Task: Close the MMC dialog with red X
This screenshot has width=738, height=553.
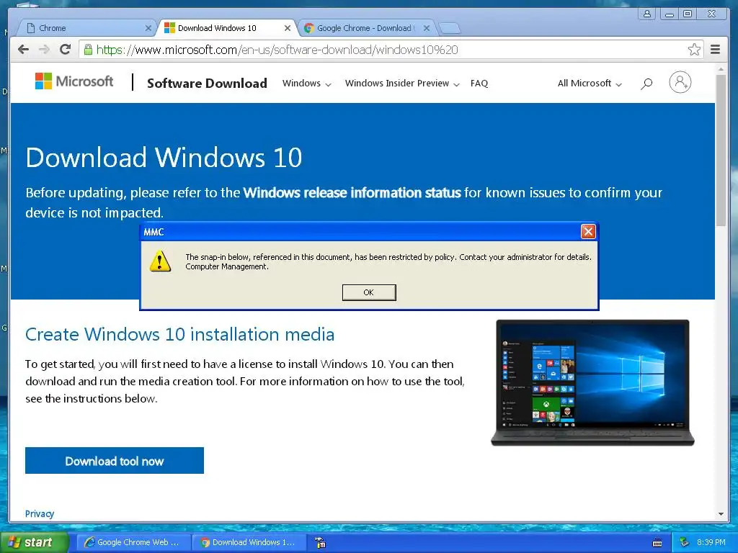Action: [588, 231]
